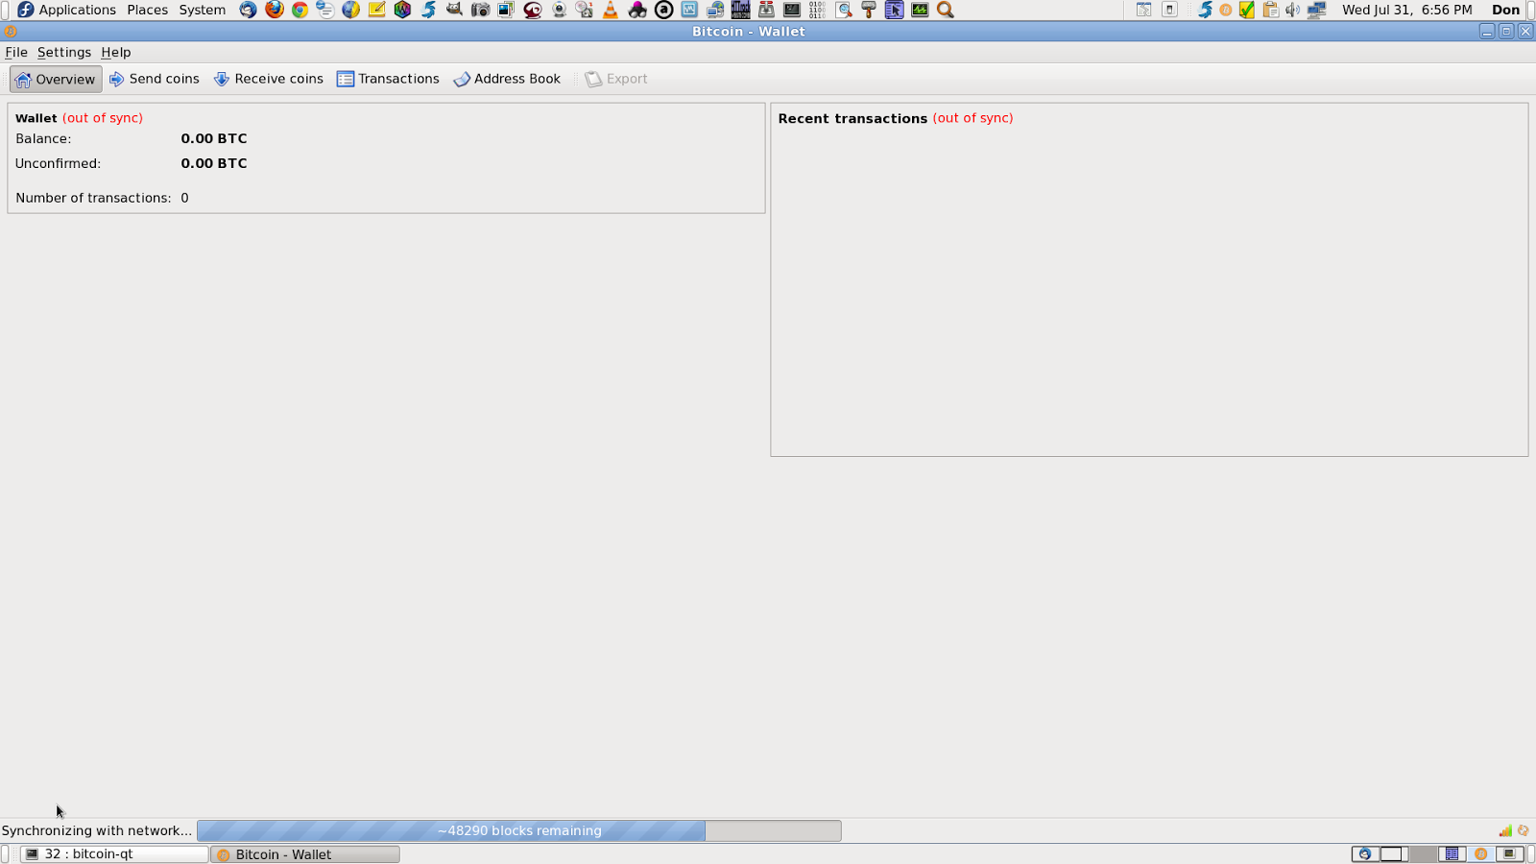The height and width of the screenshot is (864, 1536).
Task: Launch GIMP from the top panel
Action: click(454, 10)
